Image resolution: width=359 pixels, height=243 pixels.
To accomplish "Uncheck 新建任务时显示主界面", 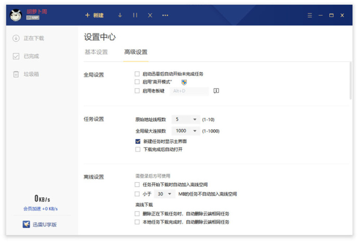I will click(x=138, y=141).
